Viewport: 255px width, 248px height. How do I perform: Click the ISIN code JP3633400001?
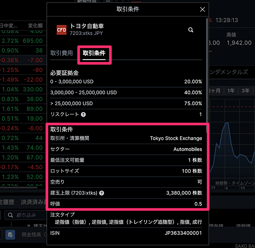[183, 233]
